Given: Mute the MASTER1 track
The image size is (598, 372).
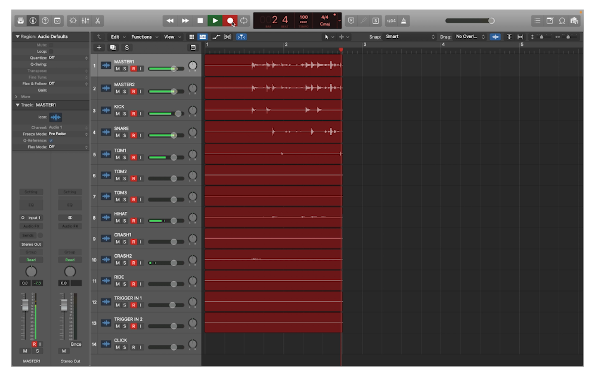Looking at the screenshot, I should tap(117, 69).
